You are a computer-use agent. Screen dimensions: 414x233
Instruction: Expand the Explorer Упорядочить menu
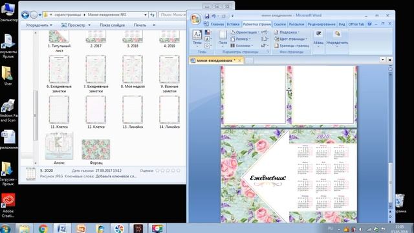39,25
